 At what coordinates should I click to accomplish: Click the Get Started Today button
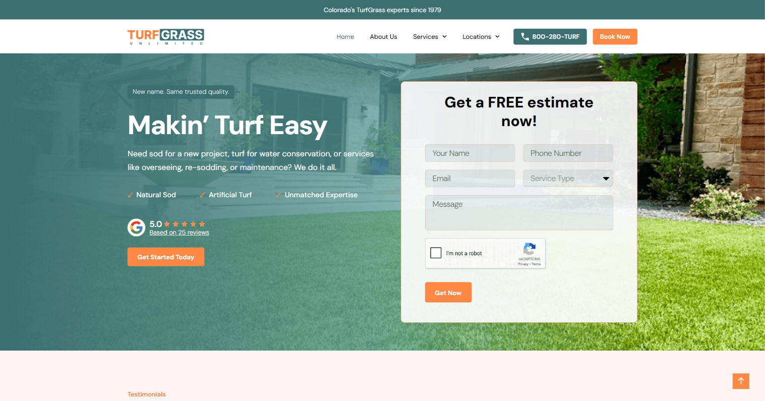[165, 257]
